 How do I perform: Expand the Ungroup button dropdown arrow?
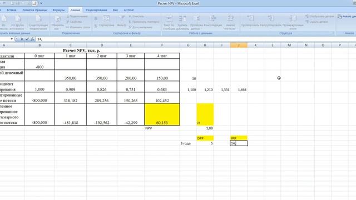[271, 29]
